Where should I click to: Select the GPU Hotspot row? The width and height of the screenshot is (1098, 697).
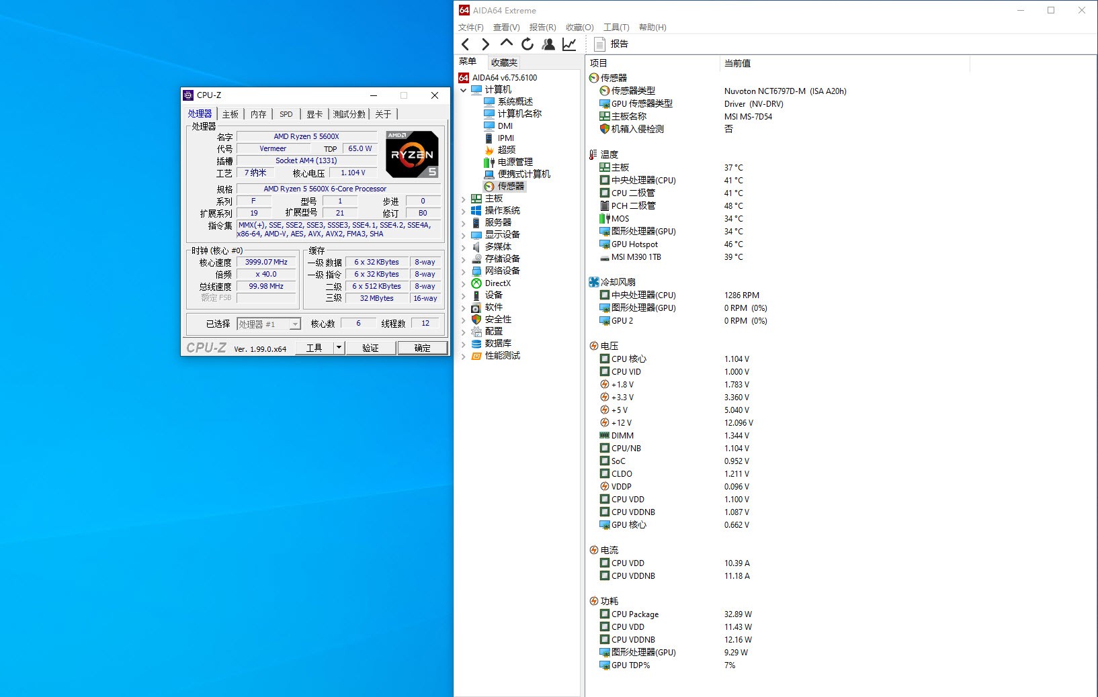tap(672, 244)
